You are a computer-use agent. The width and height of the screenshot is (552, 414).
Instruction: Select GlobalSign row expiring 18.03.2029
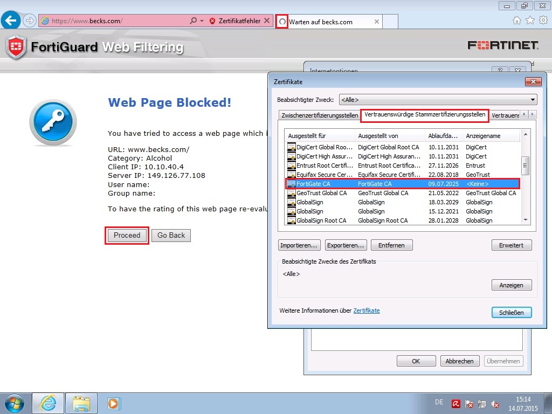click(x=402, y=202)
